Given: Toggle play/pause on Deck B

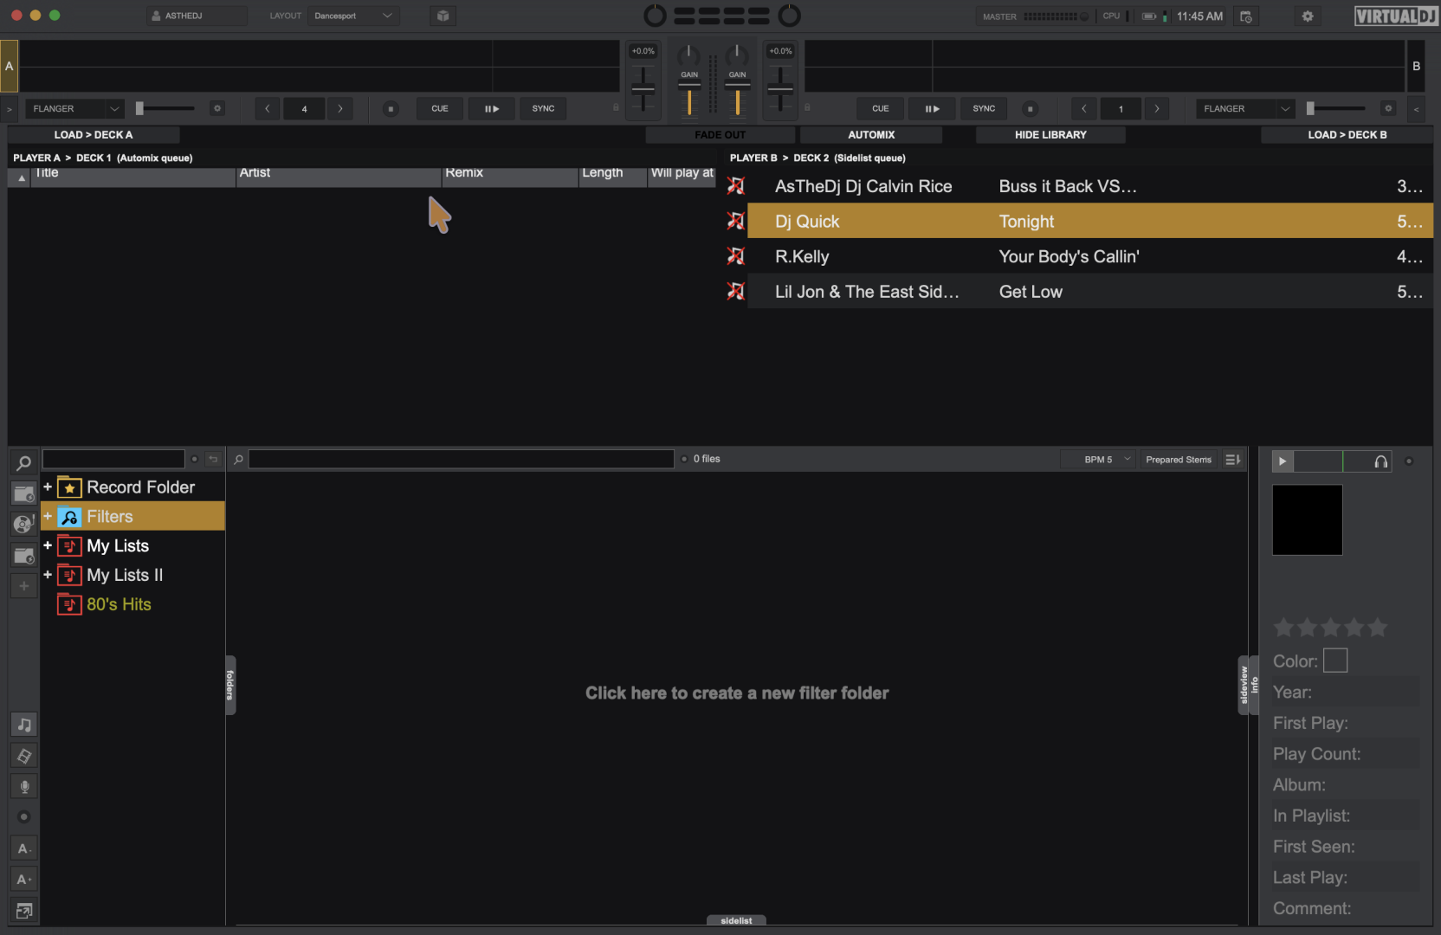Looking at the screenshot, I should tap(933, 109).
